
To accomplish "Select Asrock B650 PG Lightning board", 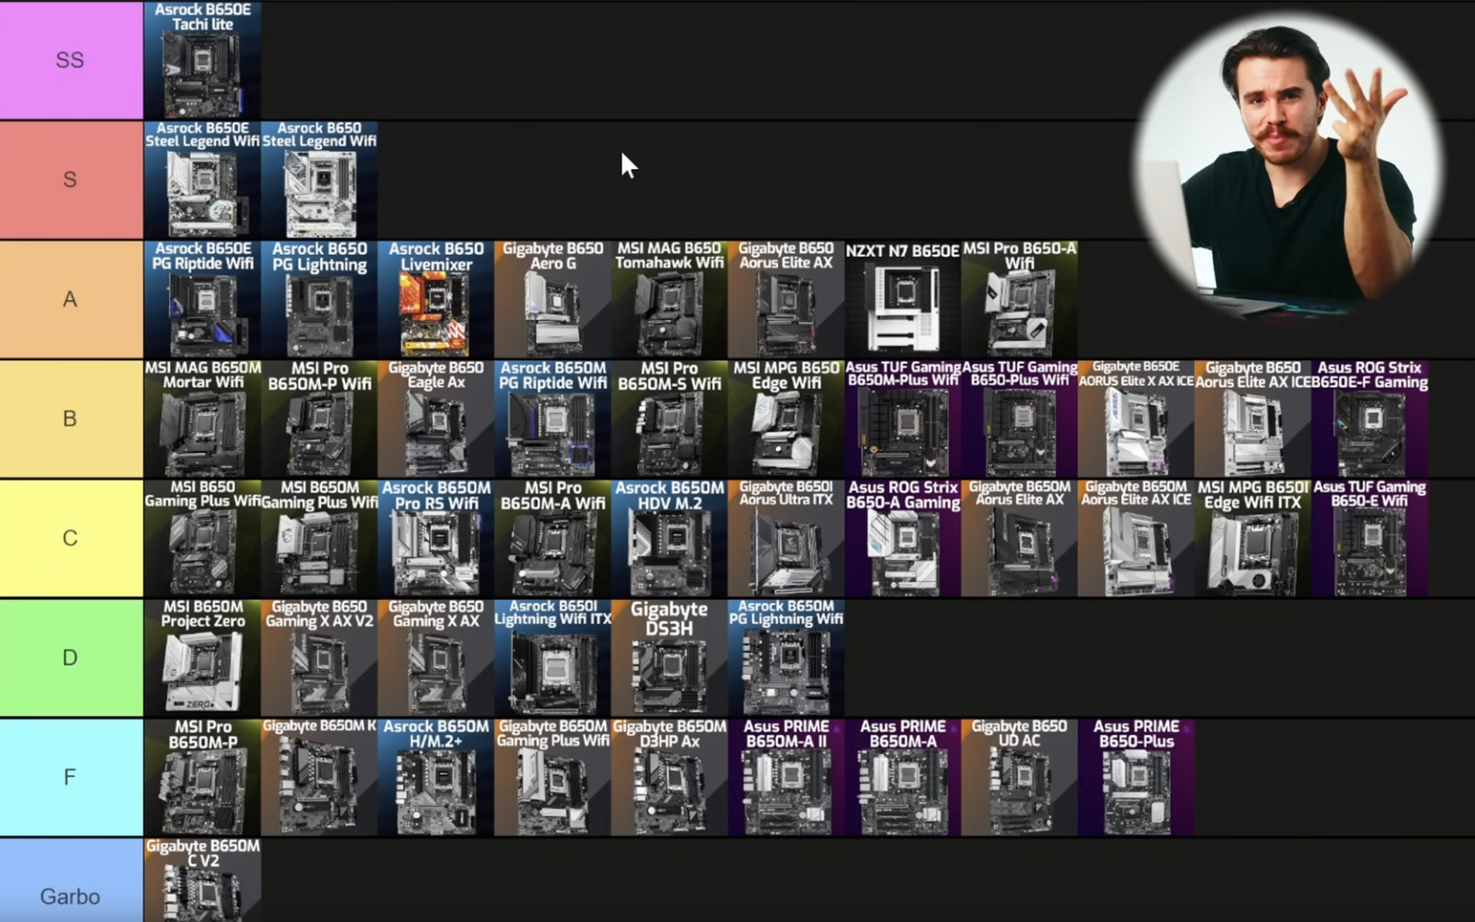I will [319, 299].
